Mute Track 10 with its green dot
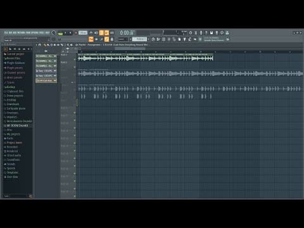Screen dimensions: 304x228 (75, 128)
